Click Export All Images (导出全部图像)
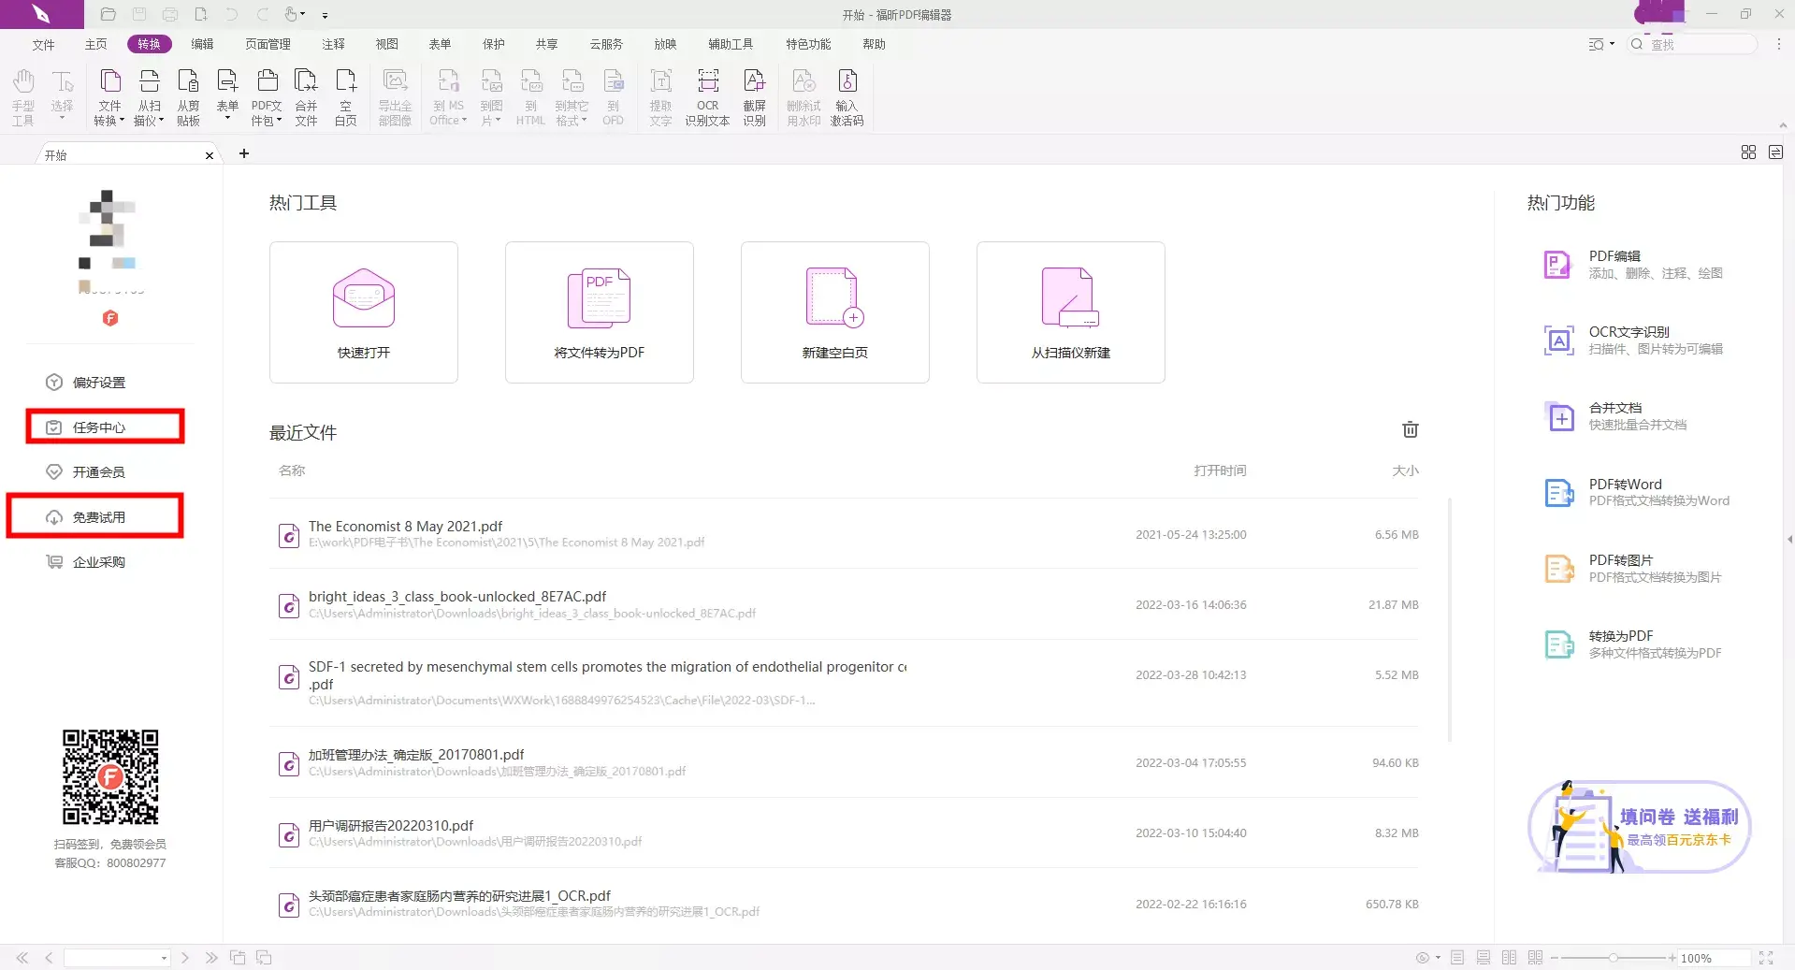The width and height of the screenshot is (1795, 970). (395, 96)
